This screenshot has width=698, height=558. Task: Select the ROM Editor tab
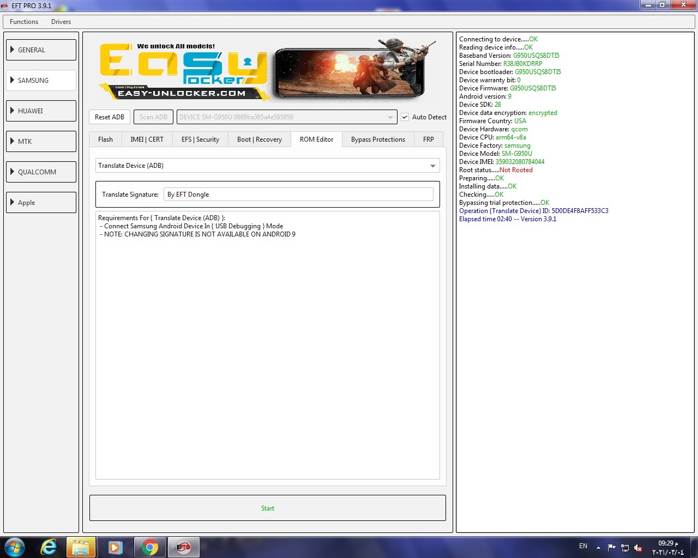[316, 139]
